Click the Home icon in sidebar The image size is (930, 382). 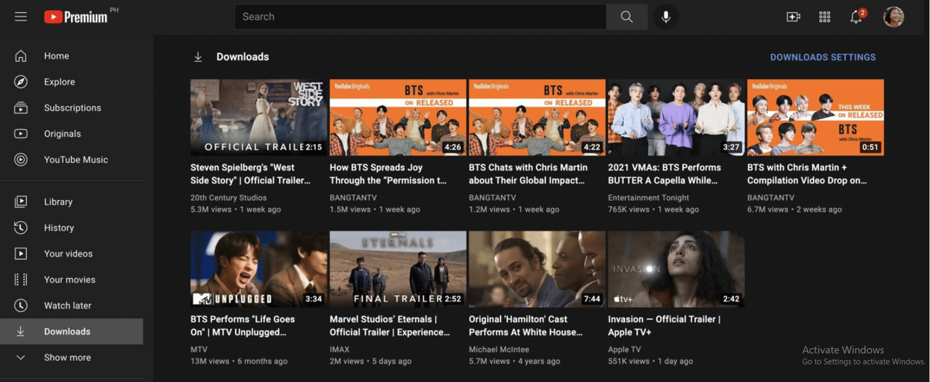click(21, 56)
